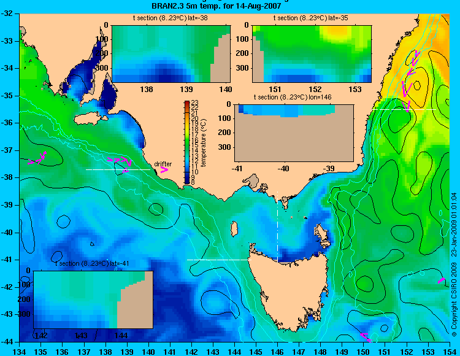Click the vertical dashed section line at lon 146
Viewport: 460px width, 356px height.
(277, 226)
